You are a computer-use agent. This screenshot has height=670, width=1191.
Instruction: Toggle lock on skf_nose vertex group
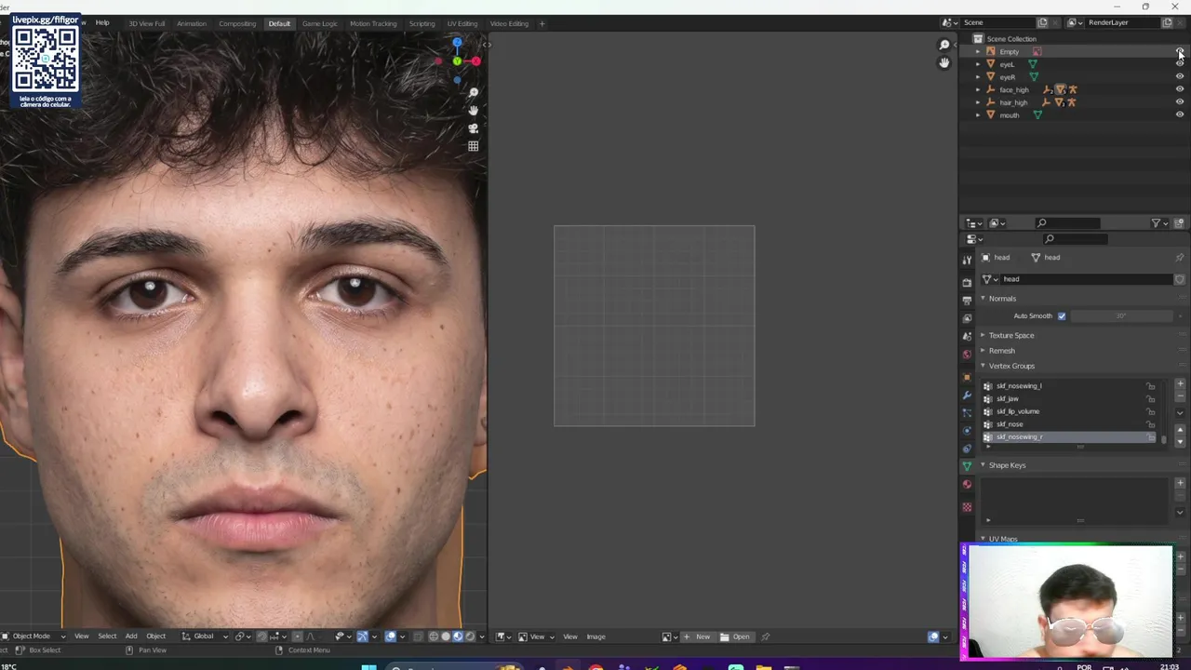coord(1151,424)
